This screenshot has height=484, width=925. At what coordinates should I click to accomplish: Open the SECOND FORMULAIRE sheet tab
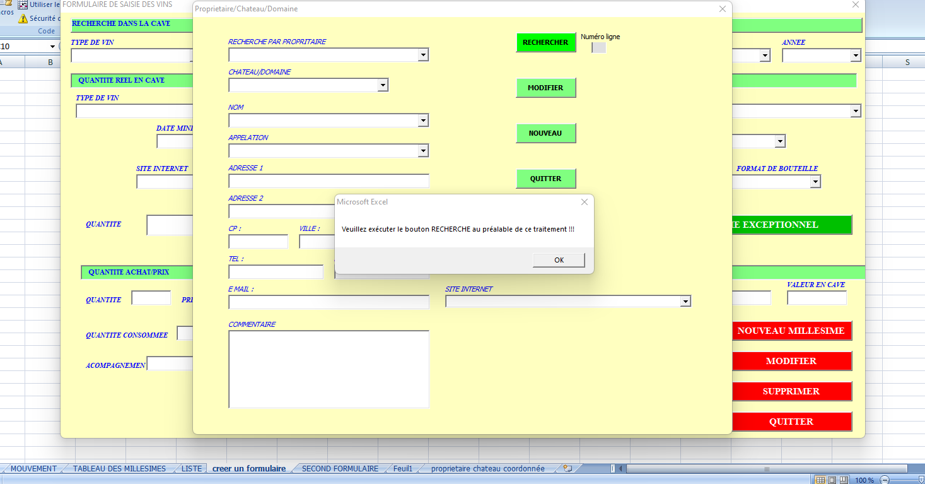click(340, 468)
